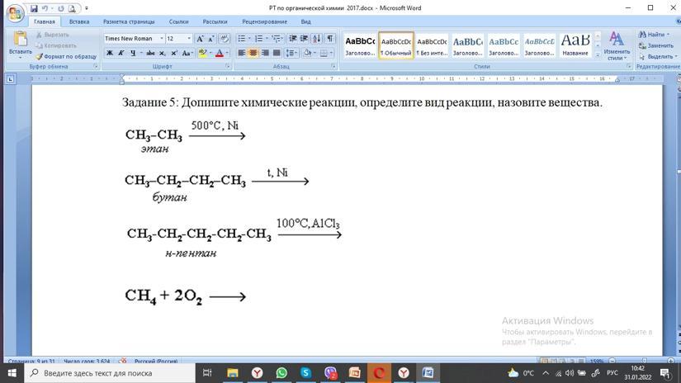
Task: Clear formatting with the eraser icon
Action: 224,39
